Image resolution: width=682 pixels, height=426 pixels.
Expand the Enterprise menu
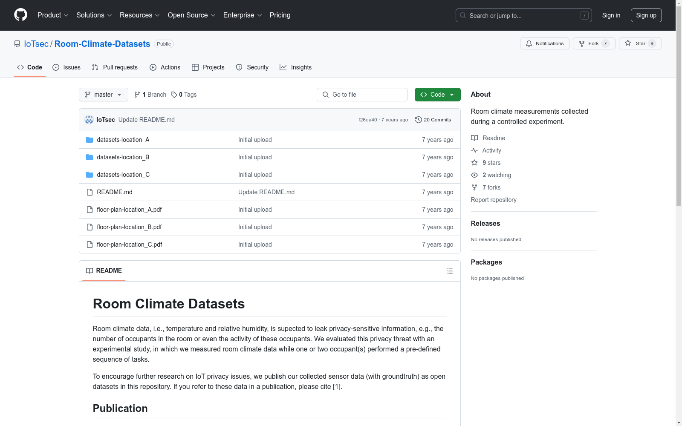point(243,15)
